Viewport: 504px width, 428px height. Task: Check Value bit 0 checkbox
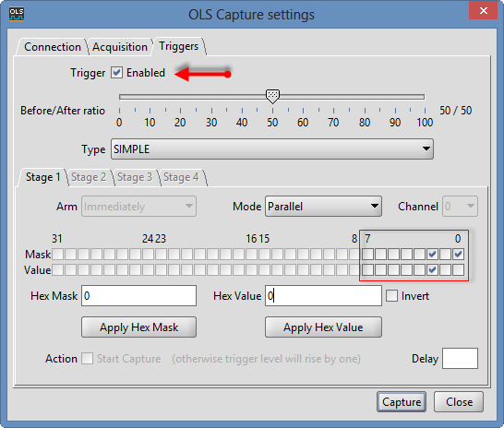pyautogui.click(x=458, y=269)
